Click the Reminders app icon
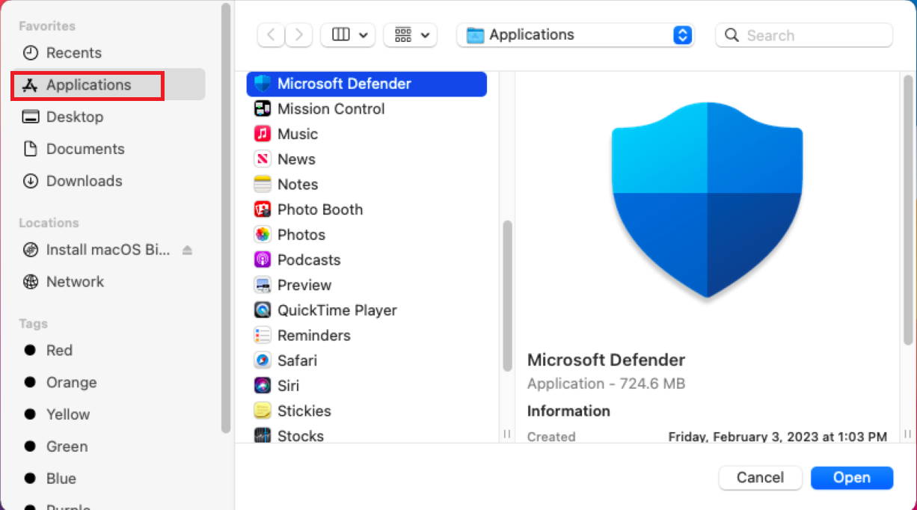 point(262,335)
